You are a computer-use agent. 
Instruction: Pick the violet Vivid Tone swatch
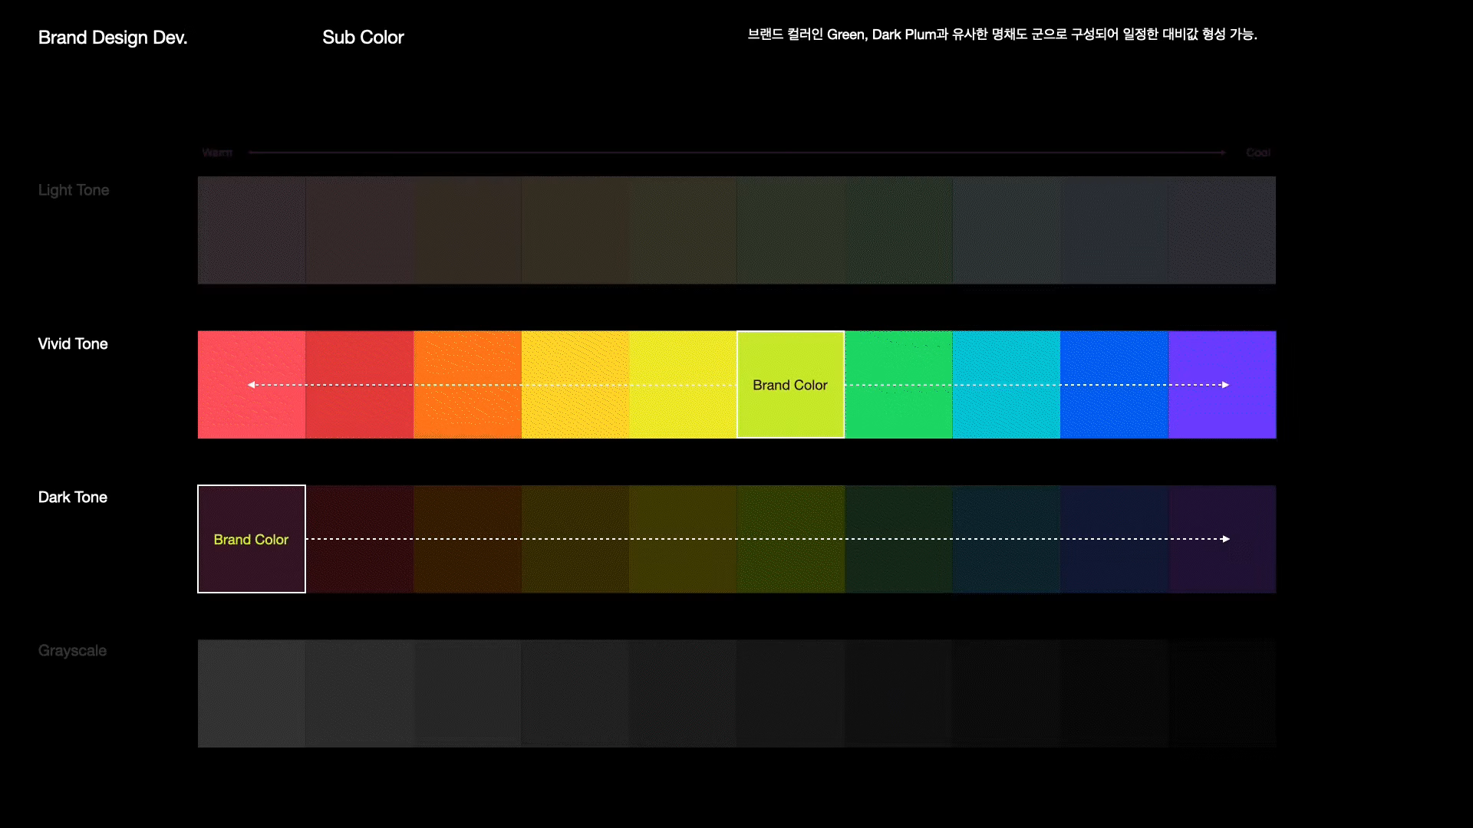coord(1222,385)
